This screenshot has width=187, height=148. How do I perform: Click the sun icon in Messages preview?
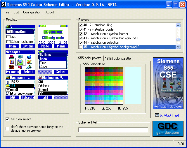(29, 62)
